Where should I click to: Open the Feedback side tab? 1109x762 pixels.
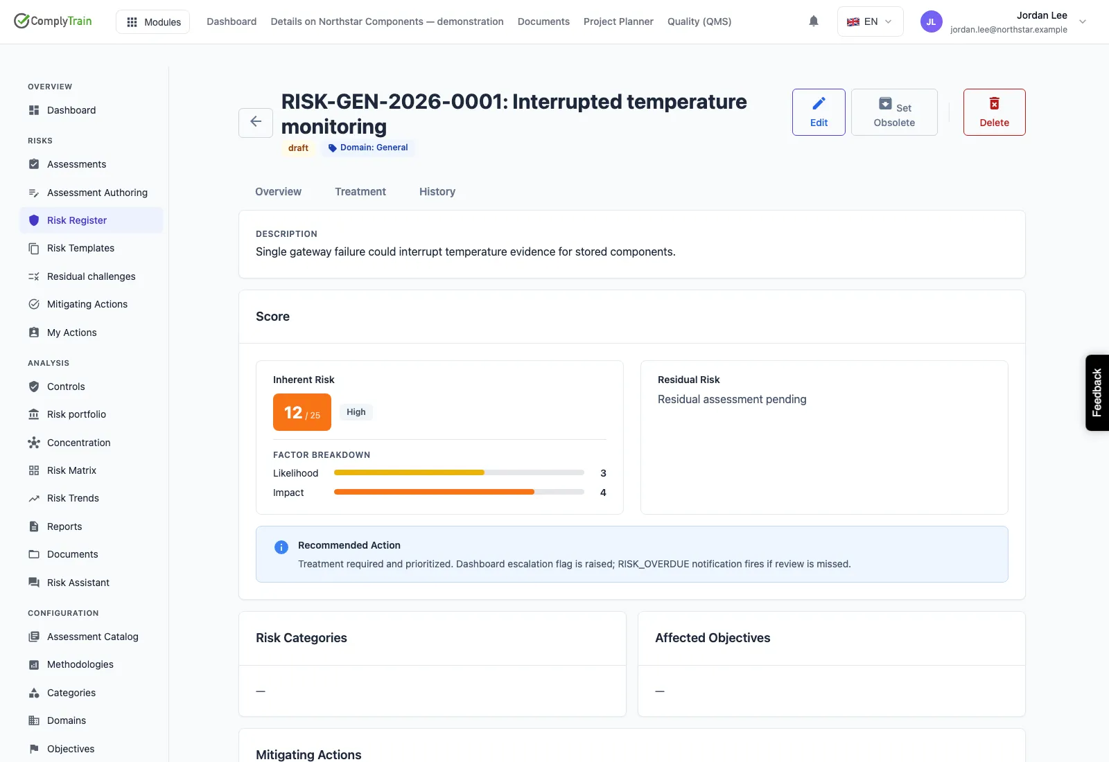tap(1097, 393)
